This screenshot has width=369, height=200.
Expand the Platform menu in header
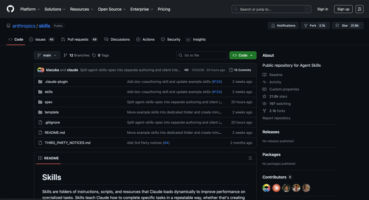30,9
